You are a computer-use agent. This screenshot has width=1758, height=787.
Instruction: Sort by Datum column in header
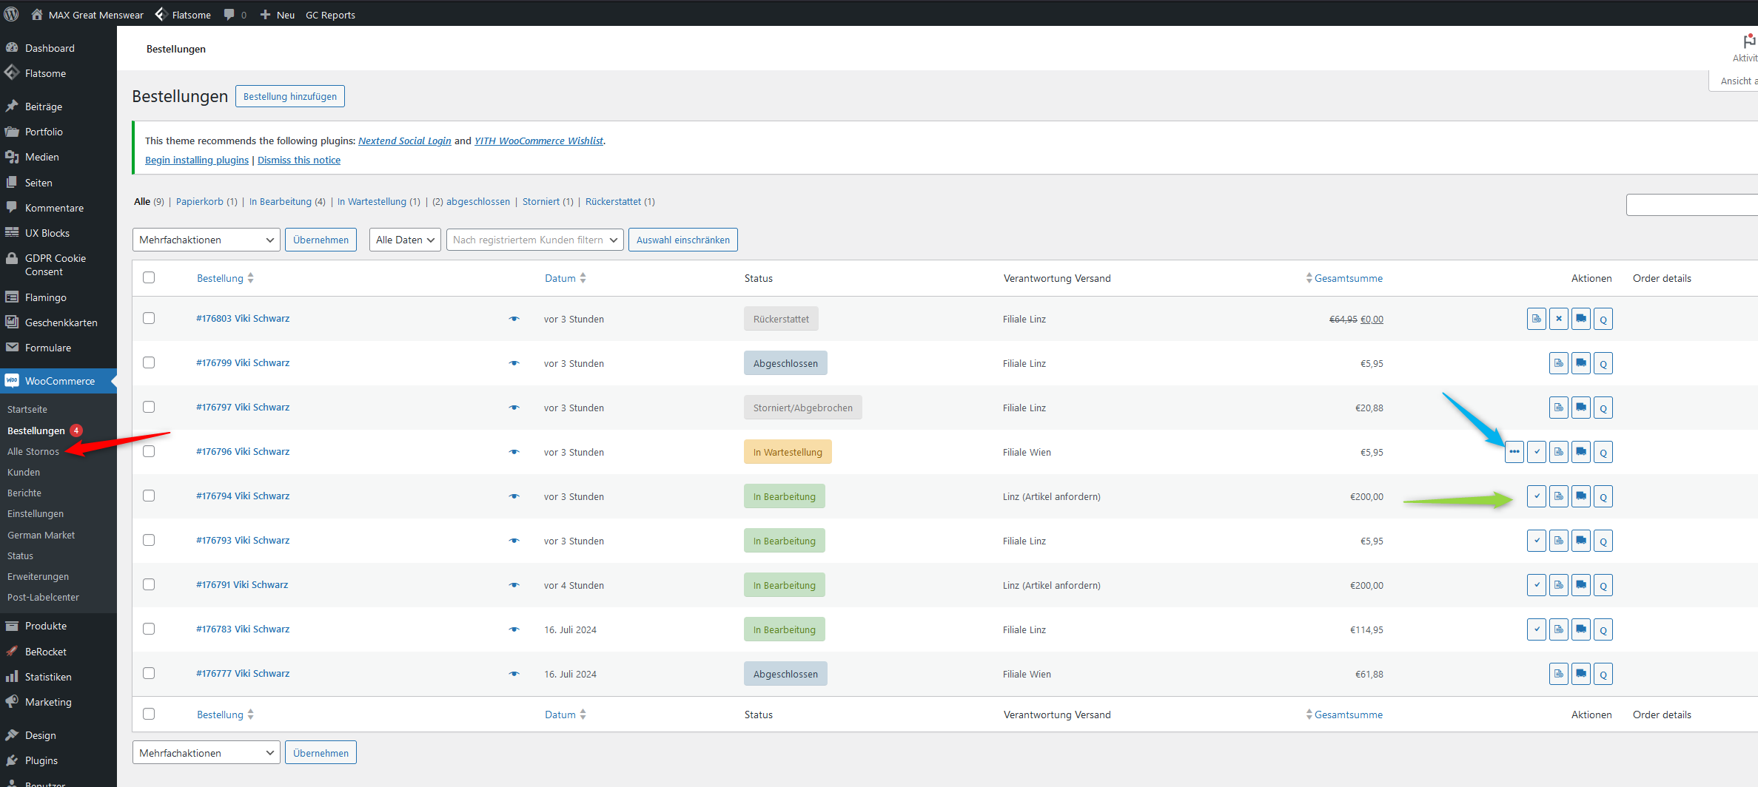coord(566,278)
